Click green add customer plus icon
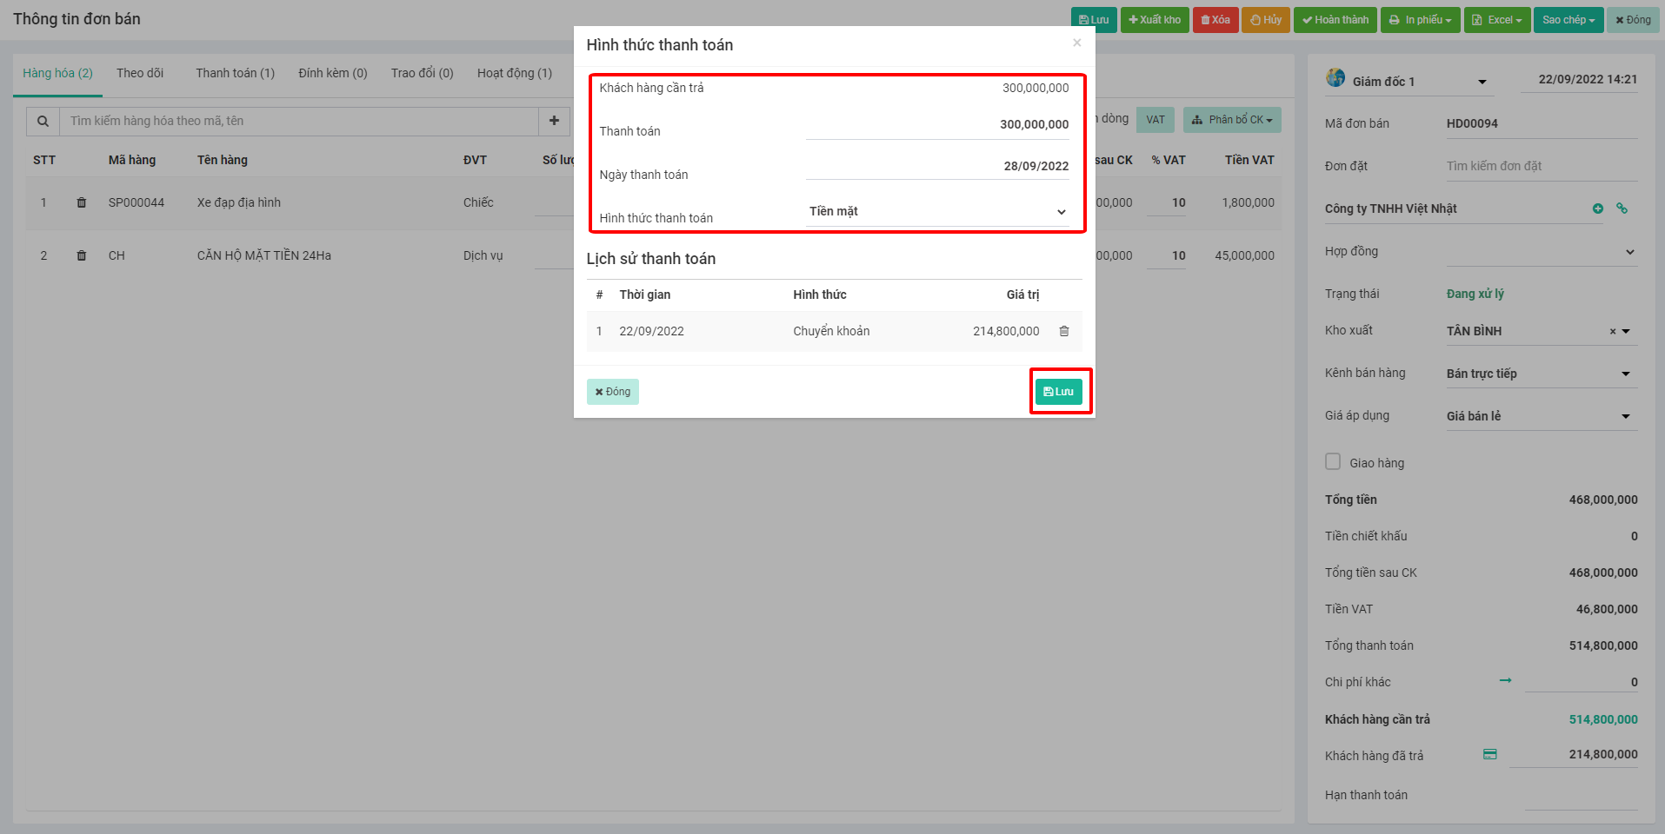 [1597, 208]
